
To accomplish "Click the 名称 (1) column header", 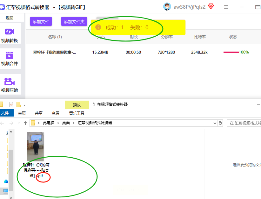I will (55, 37).
